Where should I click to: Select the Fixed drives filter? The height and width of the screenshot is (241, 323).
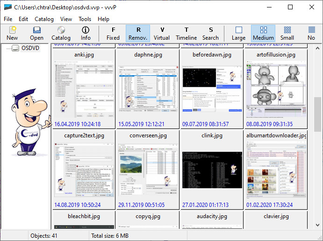coord(113,33)
